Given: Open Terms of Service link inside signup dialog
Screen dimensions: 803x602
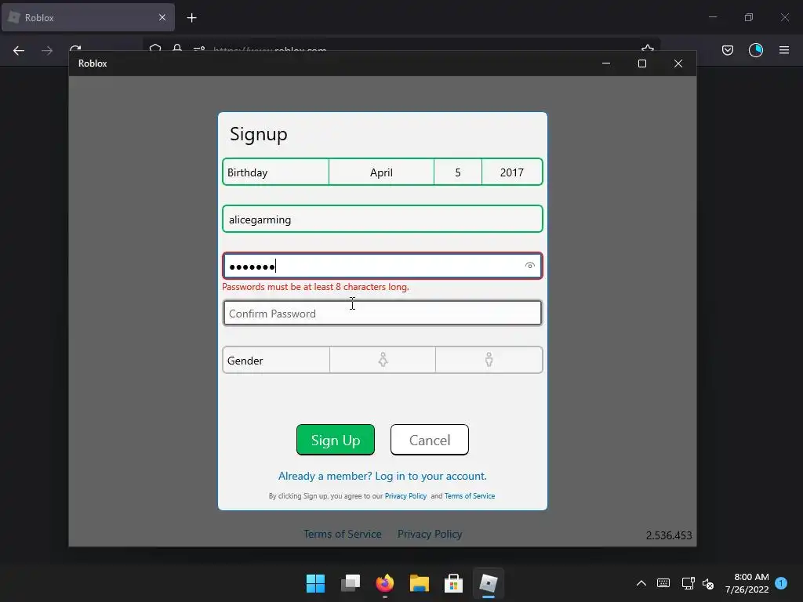Looking at the screenshot, I should [470, 495].
